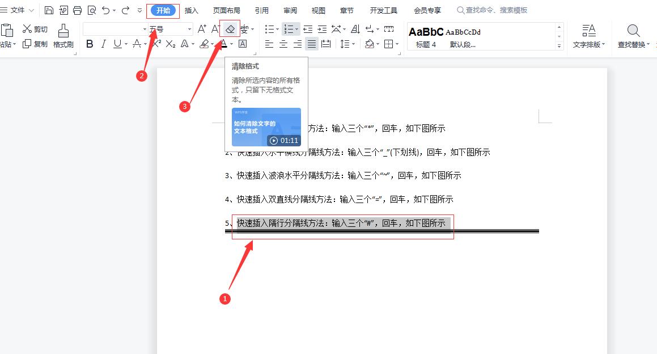
Task: Expand the line spacing dropdown
Action: 353,44
